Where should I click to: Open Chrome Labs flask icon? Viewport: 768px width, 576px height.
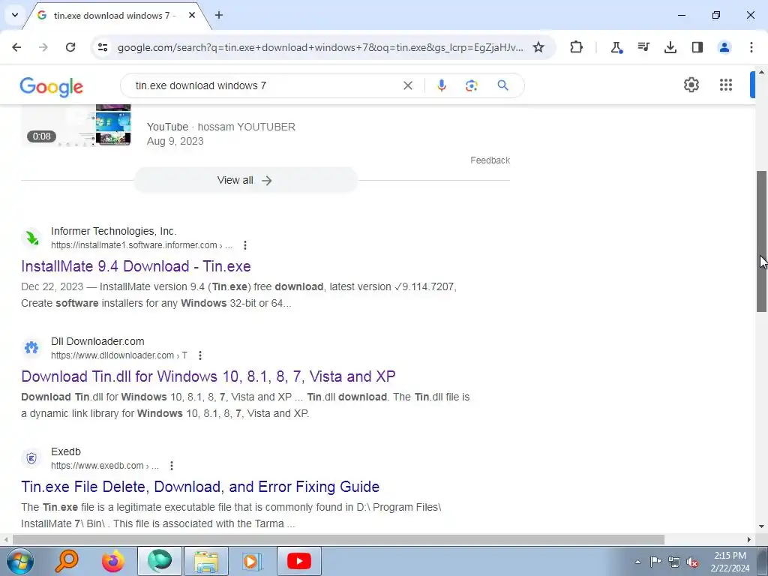pos(616,47)
